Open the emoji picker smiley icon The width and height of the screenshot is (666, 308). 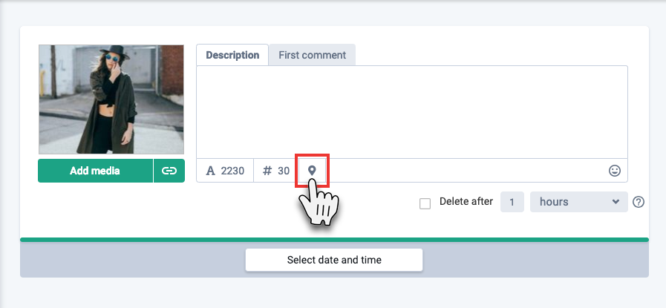coord(615,171)
